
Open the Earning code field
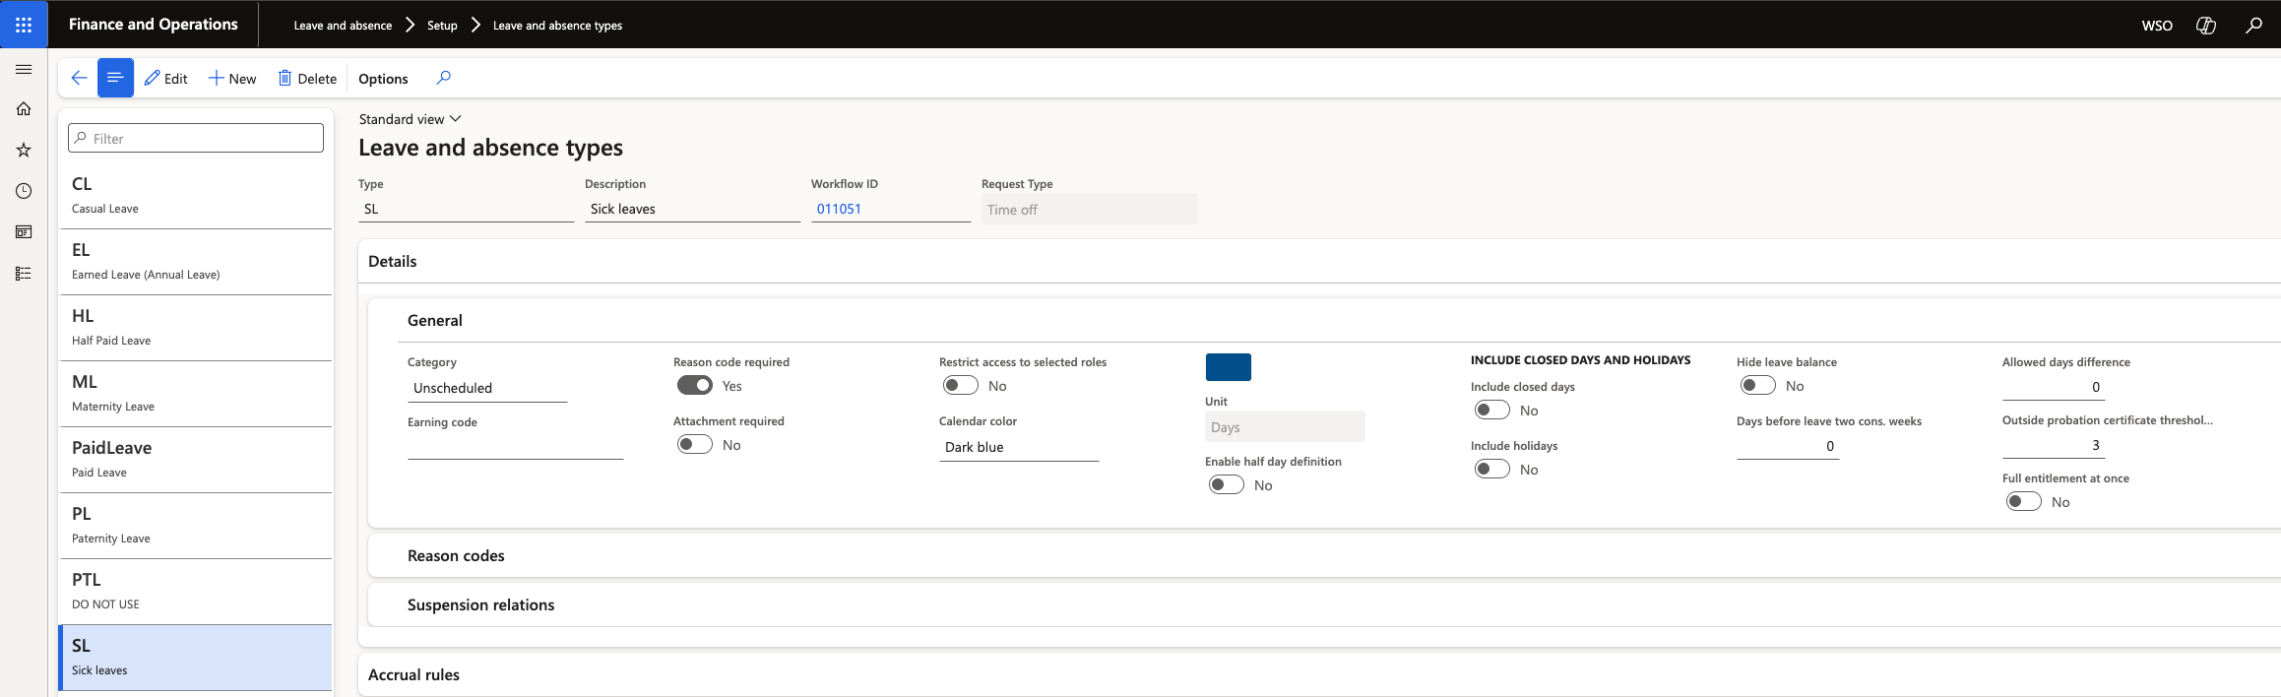(515, 446)
